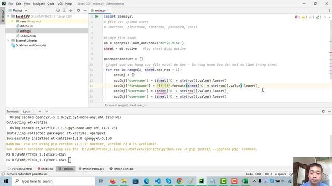Add a new terminal session

click(40, 111)
